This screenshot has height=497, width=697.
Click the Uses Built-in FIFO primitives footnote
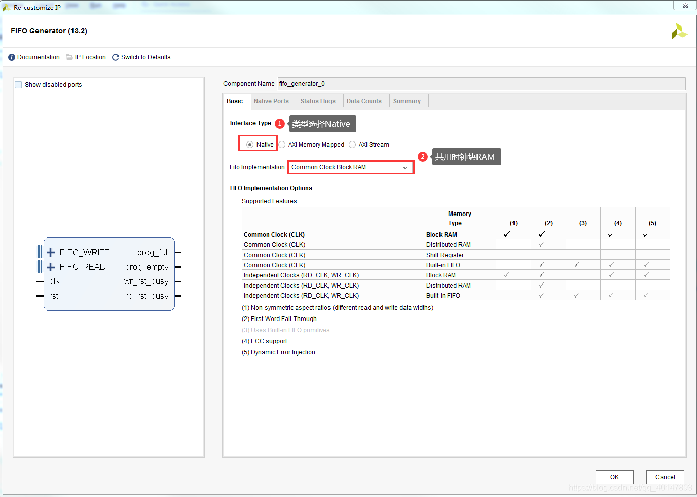pyautogui.click(x=286, y=330)
